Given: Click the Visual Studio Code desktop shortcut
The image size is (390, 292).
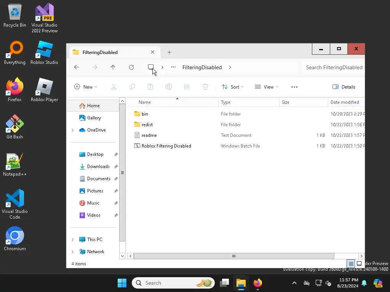Looking at the screenshot, I should point(15,204).
